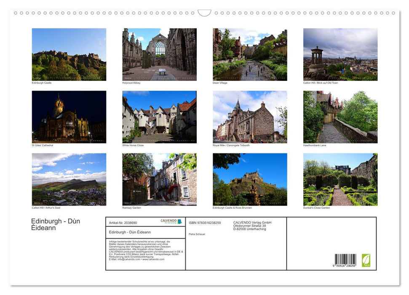Click the White Horse Close image

click(x=159, y=116)
